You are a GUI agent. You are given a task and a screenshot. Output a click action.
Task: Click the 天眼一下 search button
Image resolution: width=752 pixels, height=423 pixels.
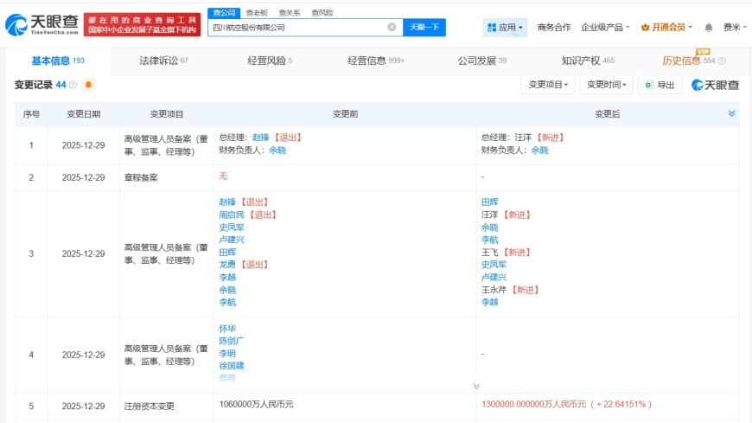[424, 28]
